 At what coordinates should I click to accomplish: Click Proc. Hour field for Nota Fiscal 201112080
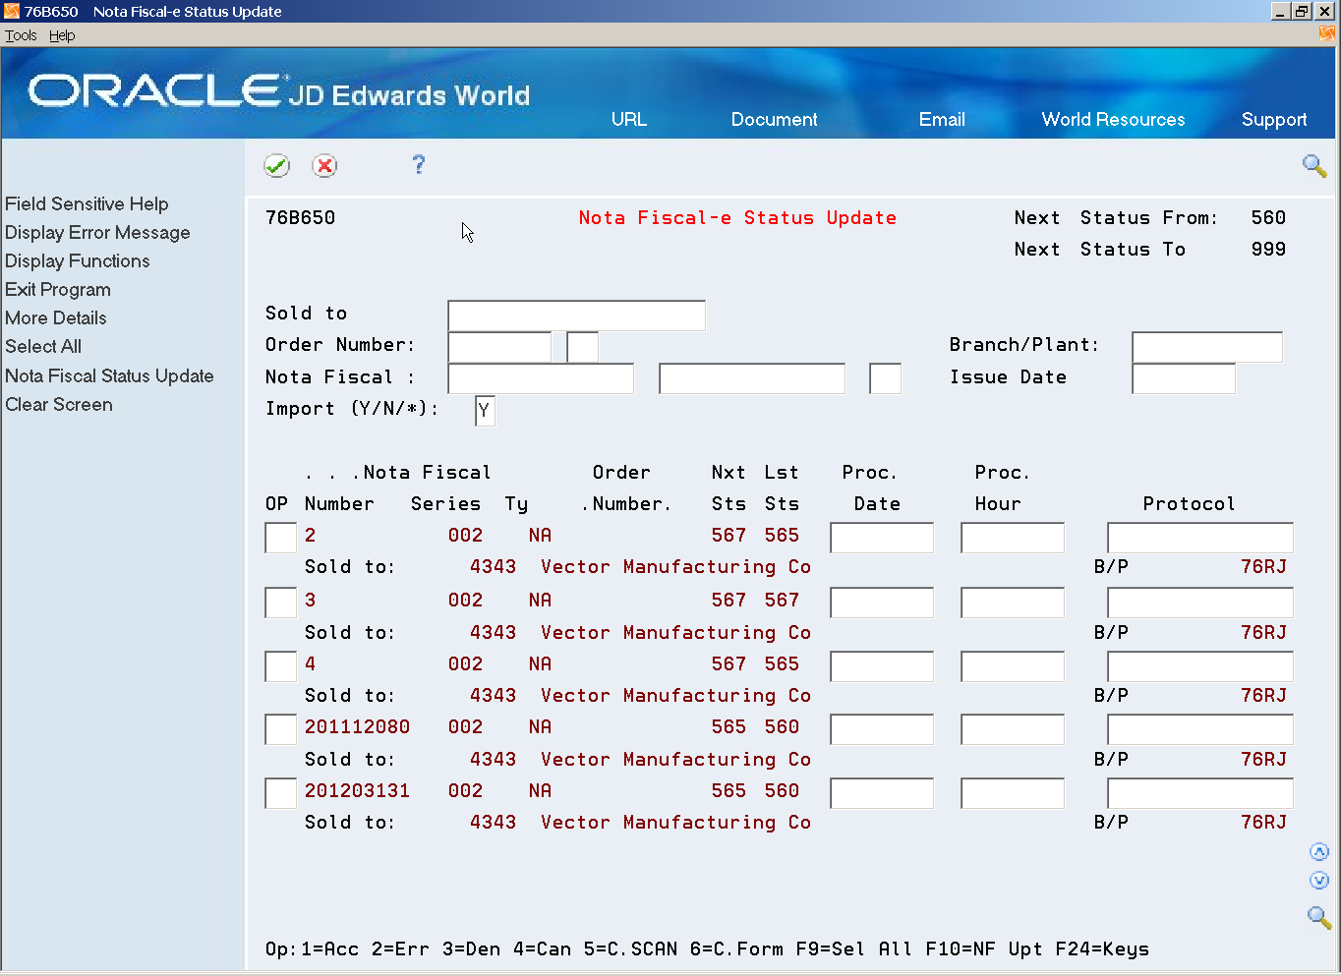pos(1013,729)
